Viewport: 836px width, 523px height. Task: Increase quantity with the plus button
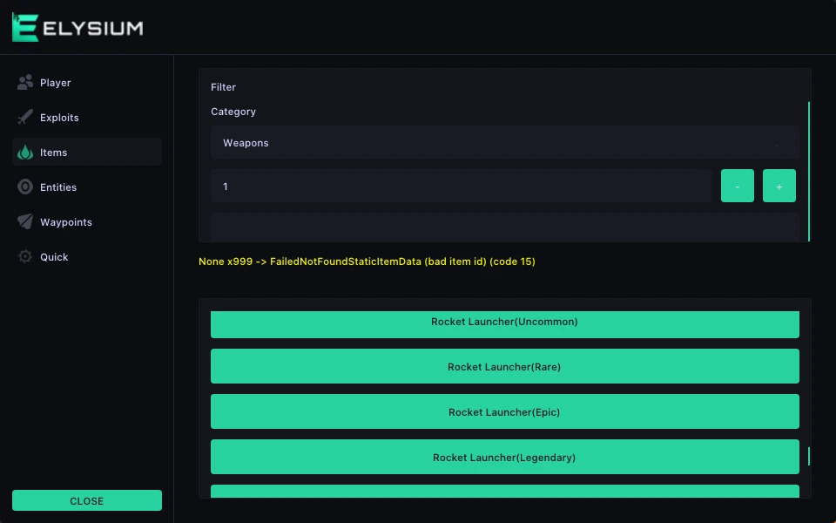coord(779,186)
